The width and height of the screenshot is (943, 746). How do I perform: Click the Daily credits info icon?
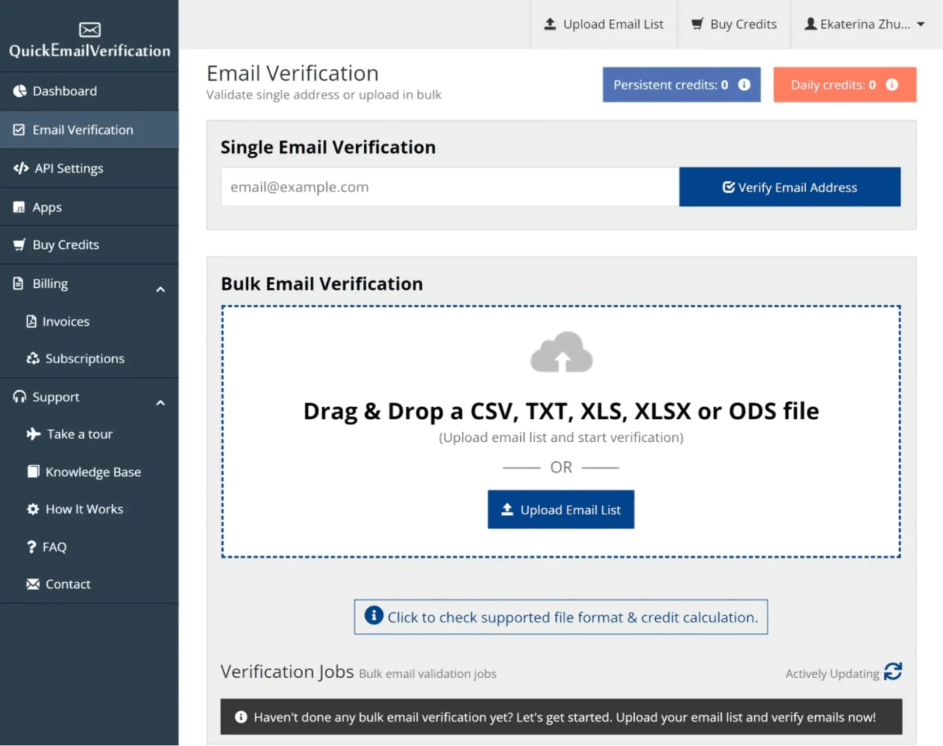pos(892,85)
